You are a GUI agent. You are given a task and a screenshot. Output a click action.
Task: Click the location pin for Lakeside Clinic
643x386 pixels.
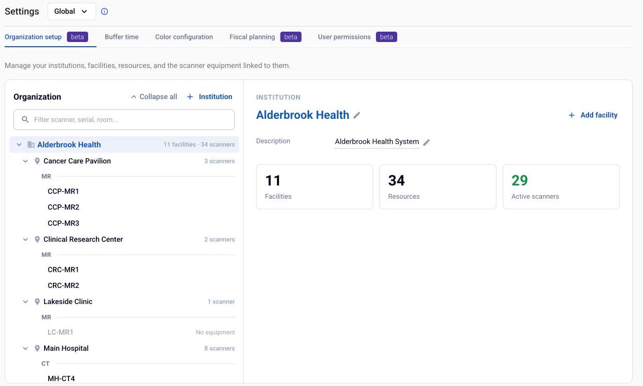pos(37,301)
